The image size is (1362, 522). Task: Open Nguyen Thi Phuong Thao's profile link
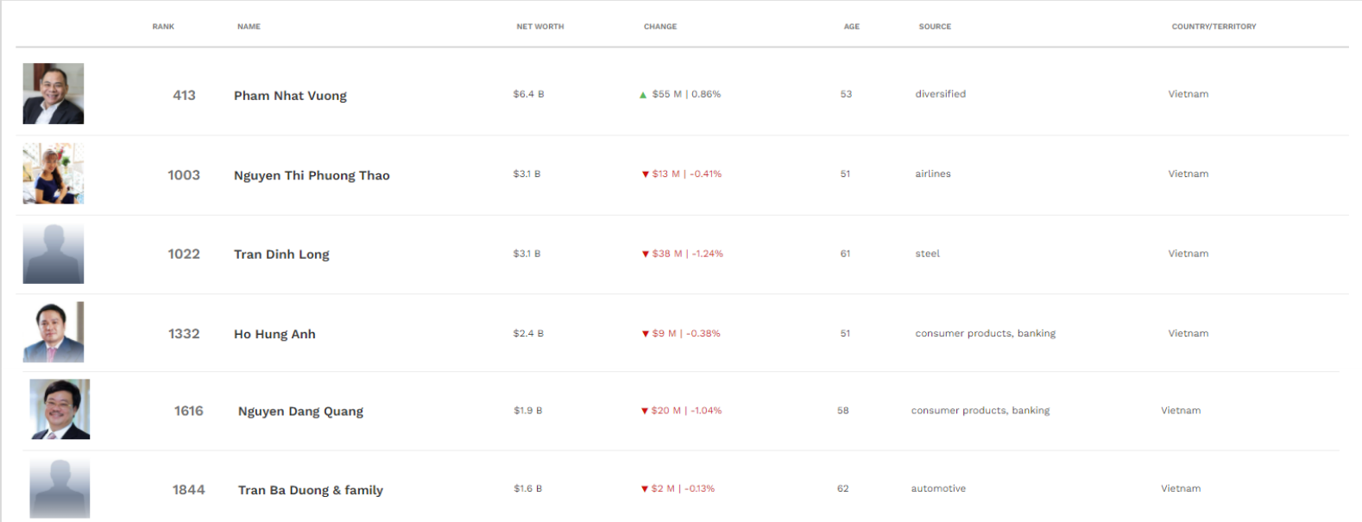(312, 175)
